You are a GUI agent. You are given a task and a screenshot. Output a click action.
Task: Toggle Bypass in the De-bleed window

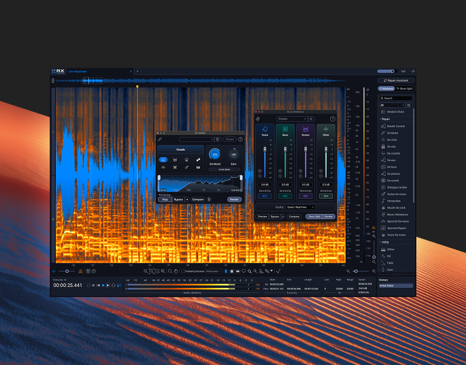(x=178, y=200)
